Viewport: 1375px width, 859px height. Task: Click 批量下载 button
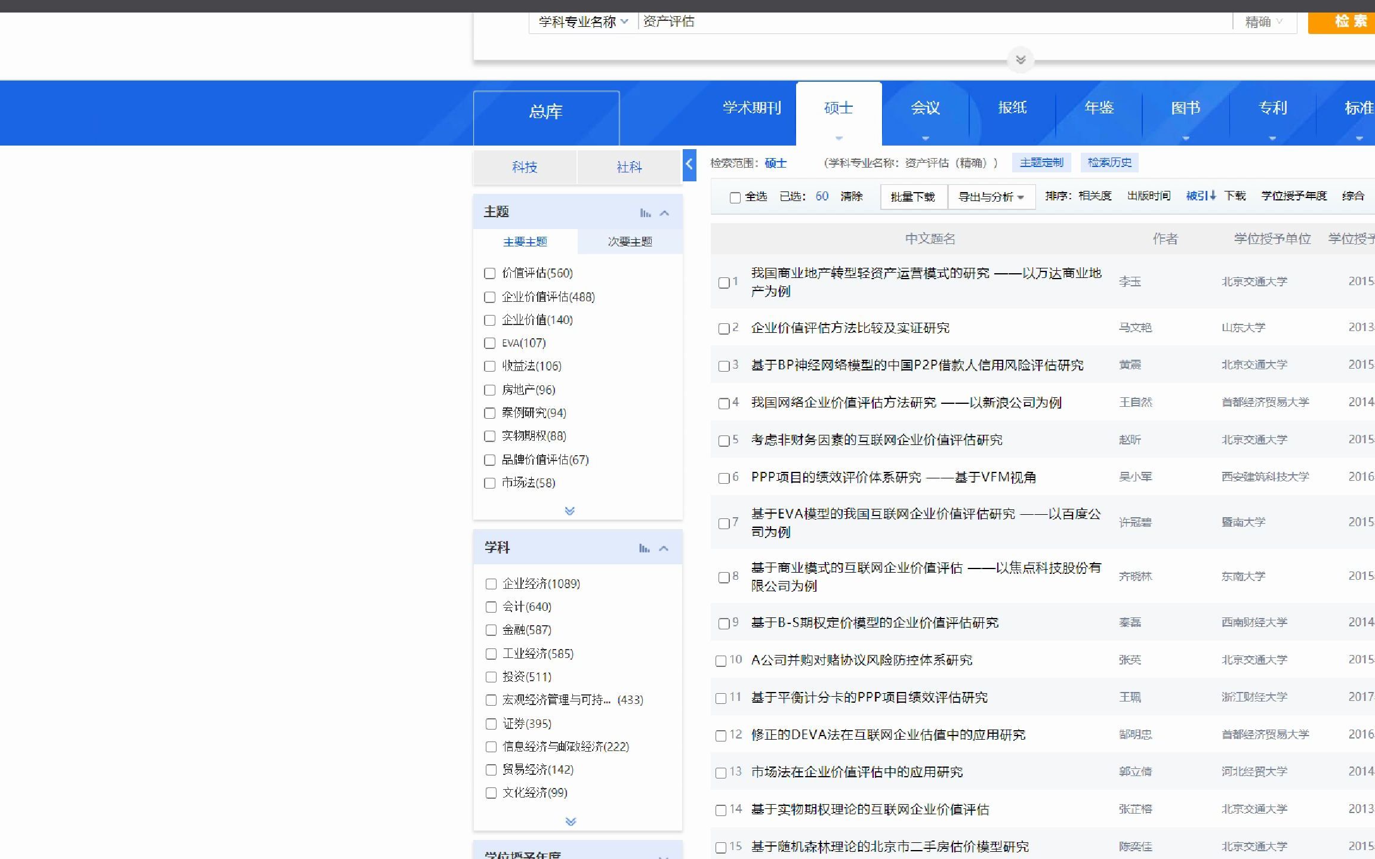pos(913,197)
